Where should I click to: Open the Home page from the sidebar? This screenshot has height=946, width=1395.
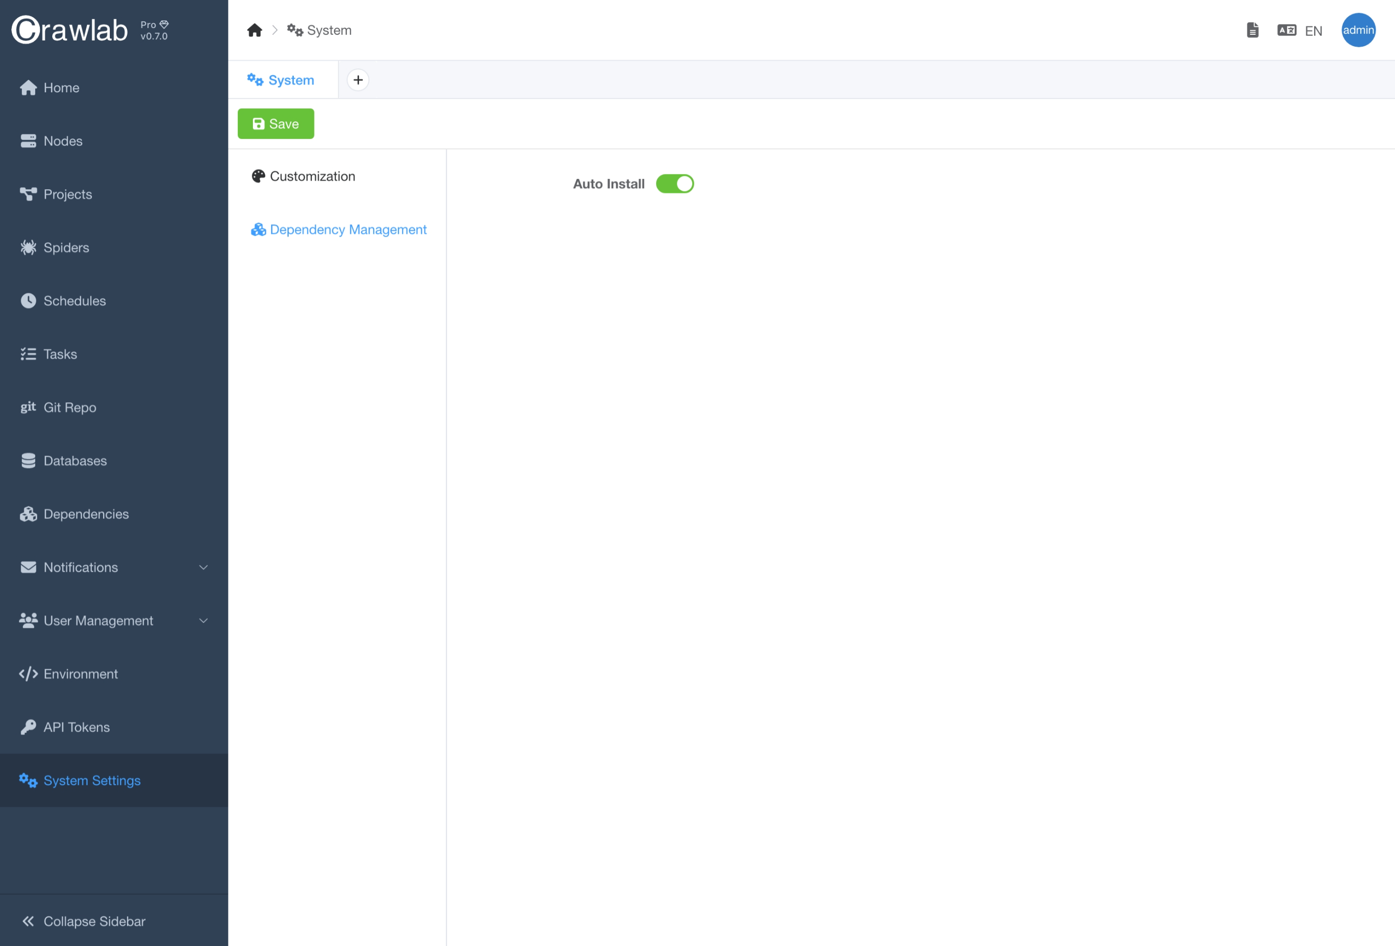(61, 87)
